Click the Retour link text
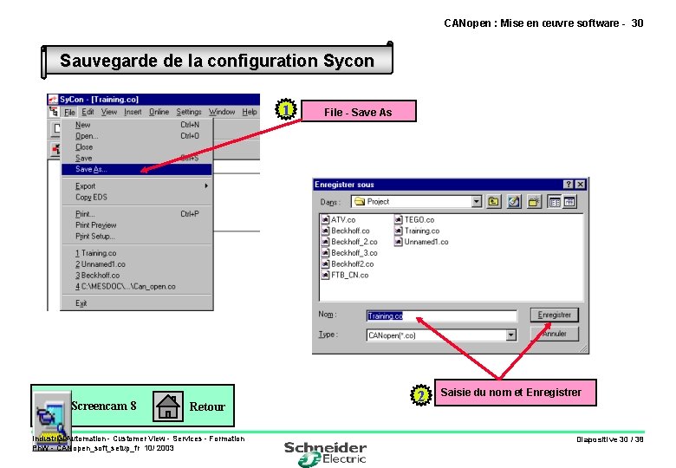 pos(207,406)
